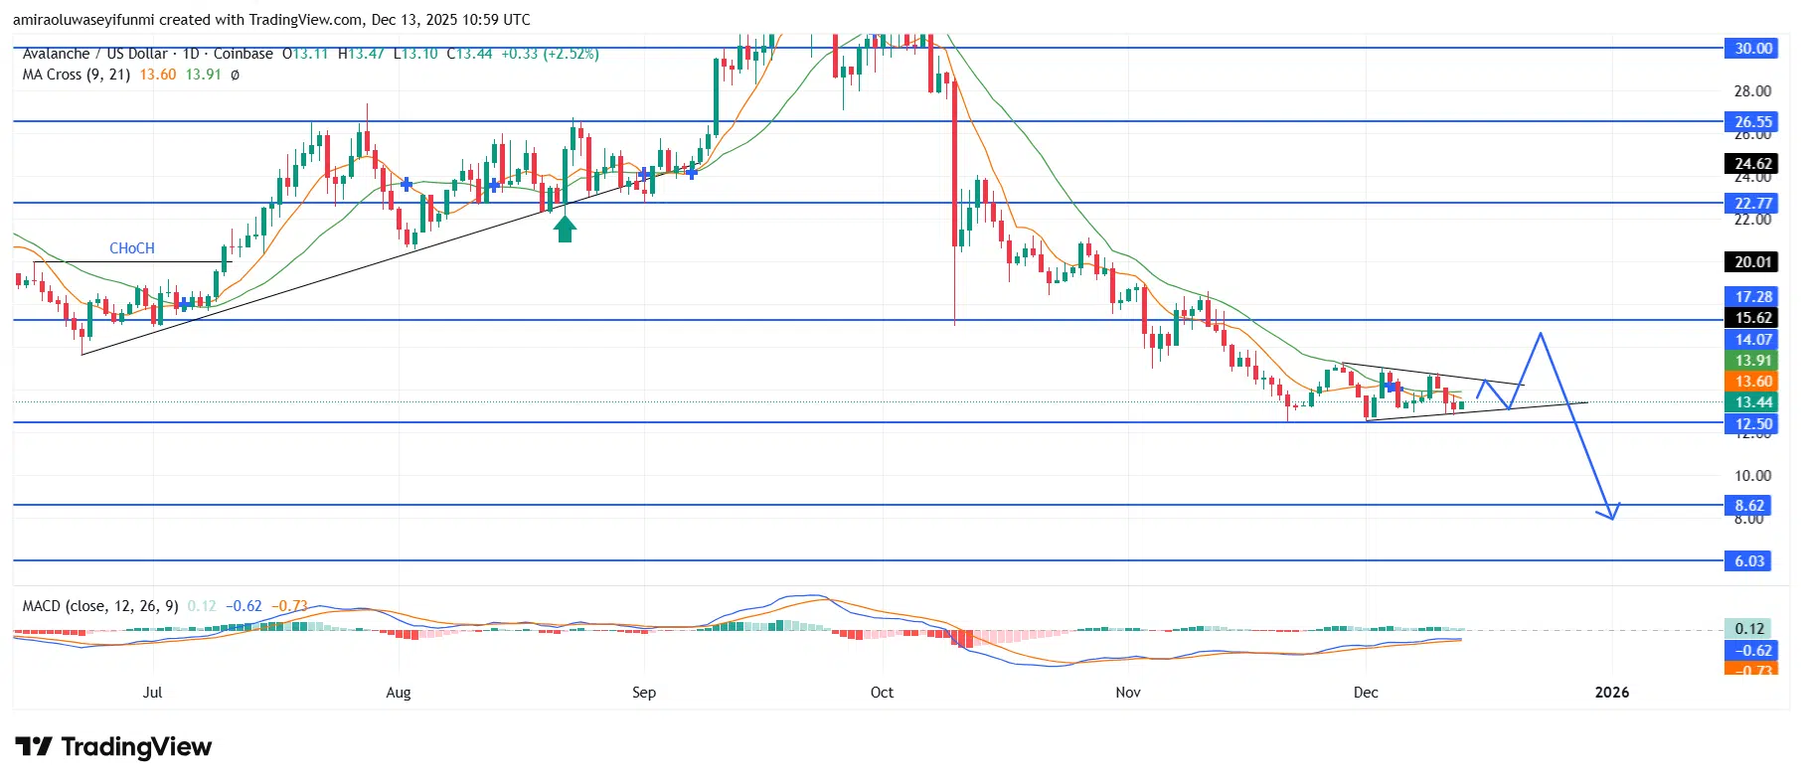Click the Oct label on time axis

coord(882,693)
